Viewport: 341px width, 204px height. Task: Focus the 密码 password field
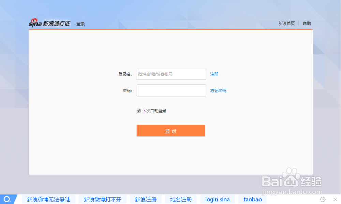[171, 91]
